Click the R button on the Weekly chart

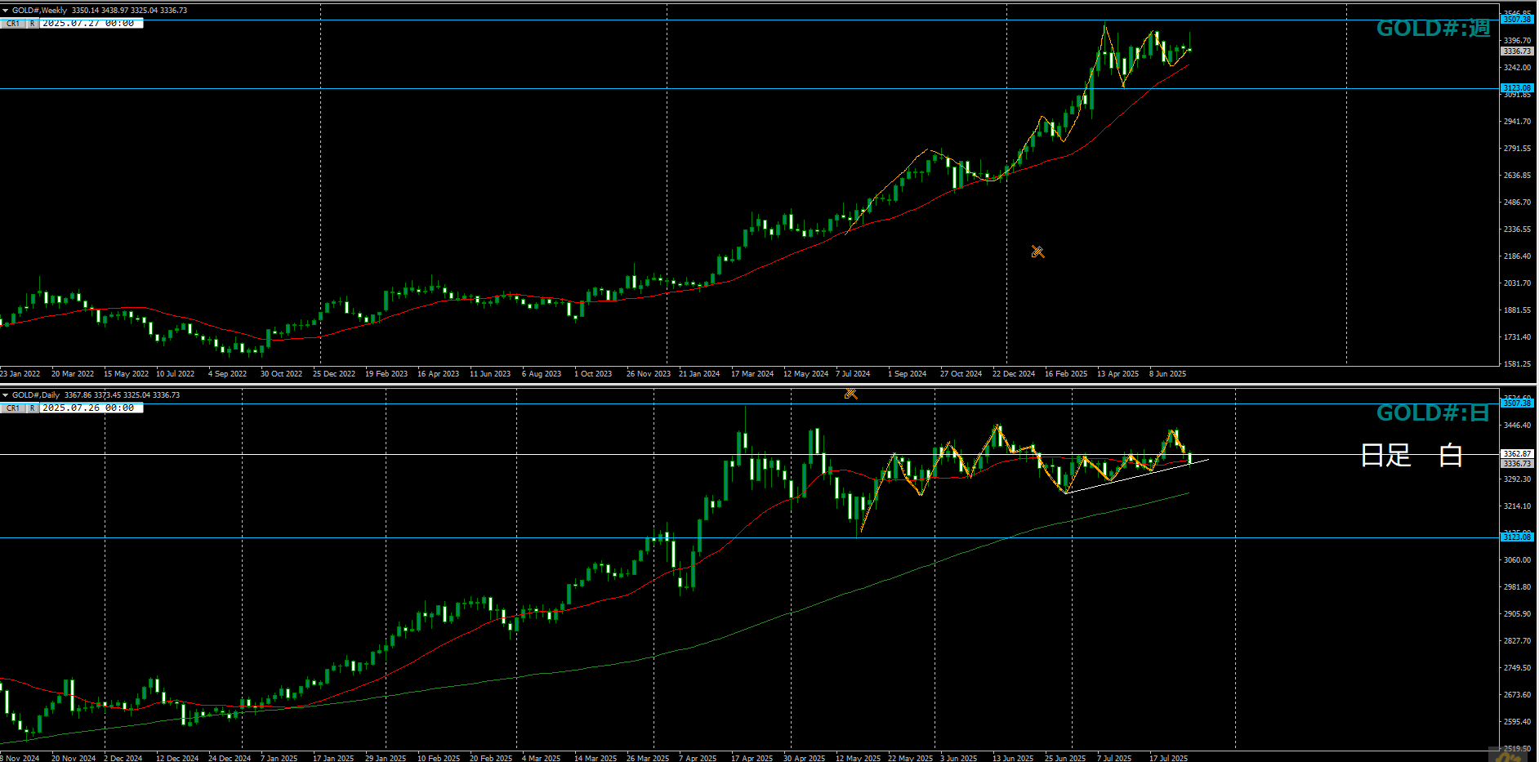33,24
